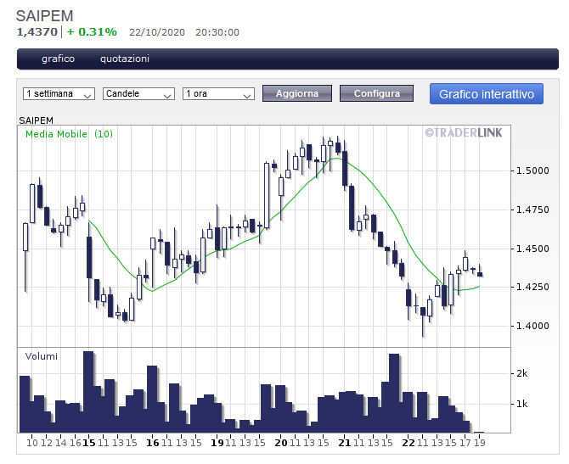Viewport: 569px width, 464px height.
Task: Click the bold 16 date marker
Action: [152, 443]
